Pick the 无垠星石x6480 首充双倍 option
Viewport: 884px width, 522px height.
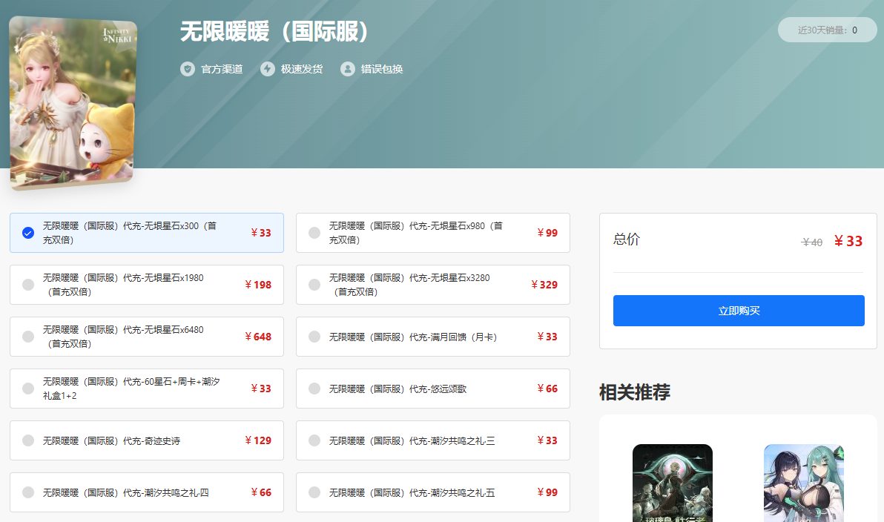point(147,337)
